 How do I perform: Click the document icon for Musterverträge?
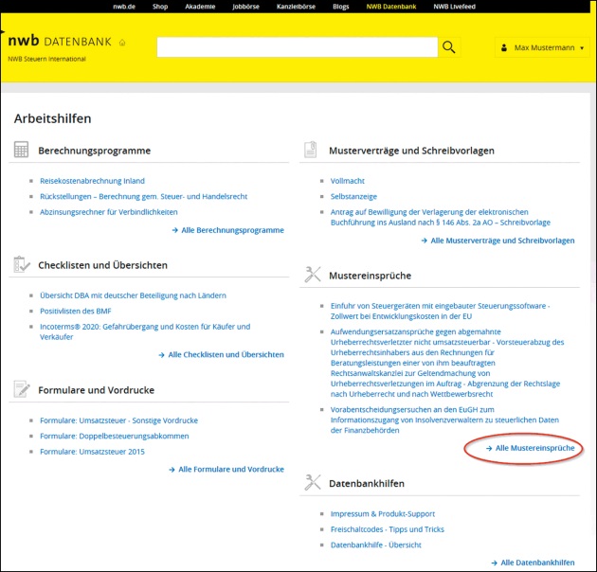coord(311,150)
